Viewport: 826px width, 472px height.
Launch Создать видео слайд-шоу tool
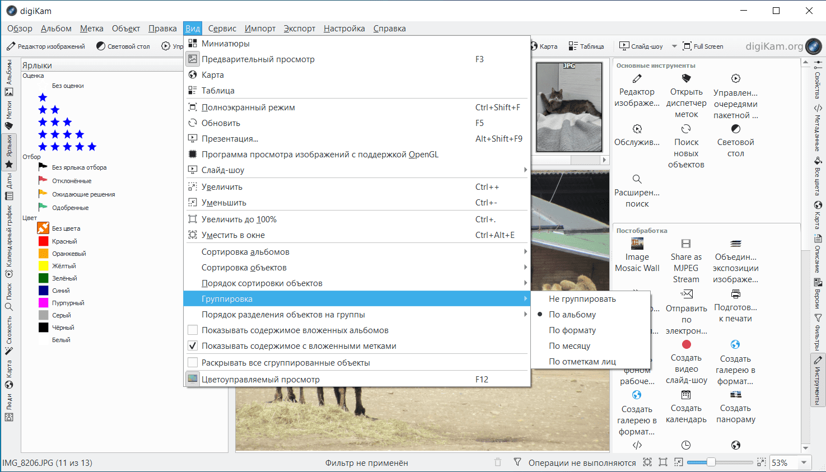coord(687,344)
